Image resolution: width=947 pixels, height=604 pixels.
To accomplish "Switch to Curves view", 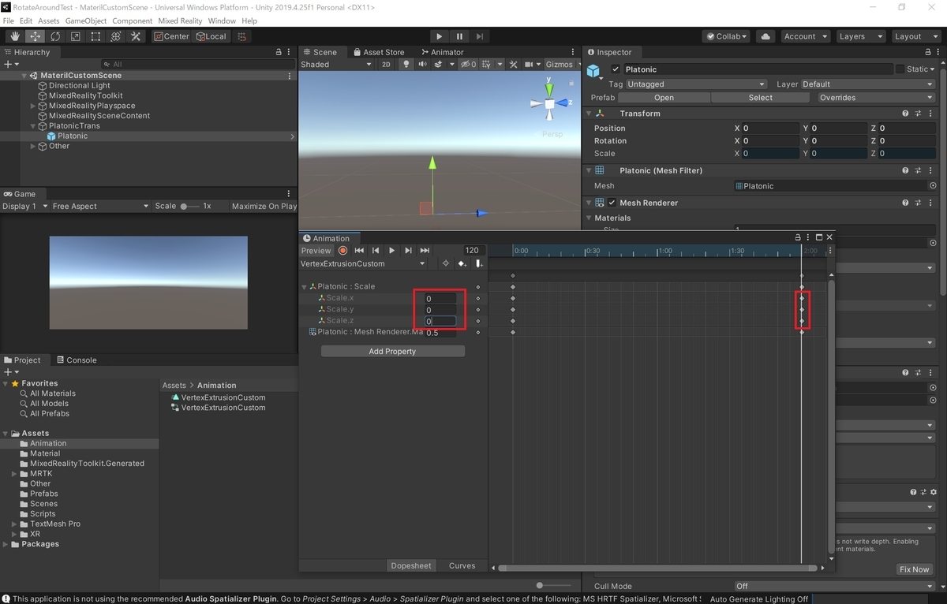I will pos(462,565).
